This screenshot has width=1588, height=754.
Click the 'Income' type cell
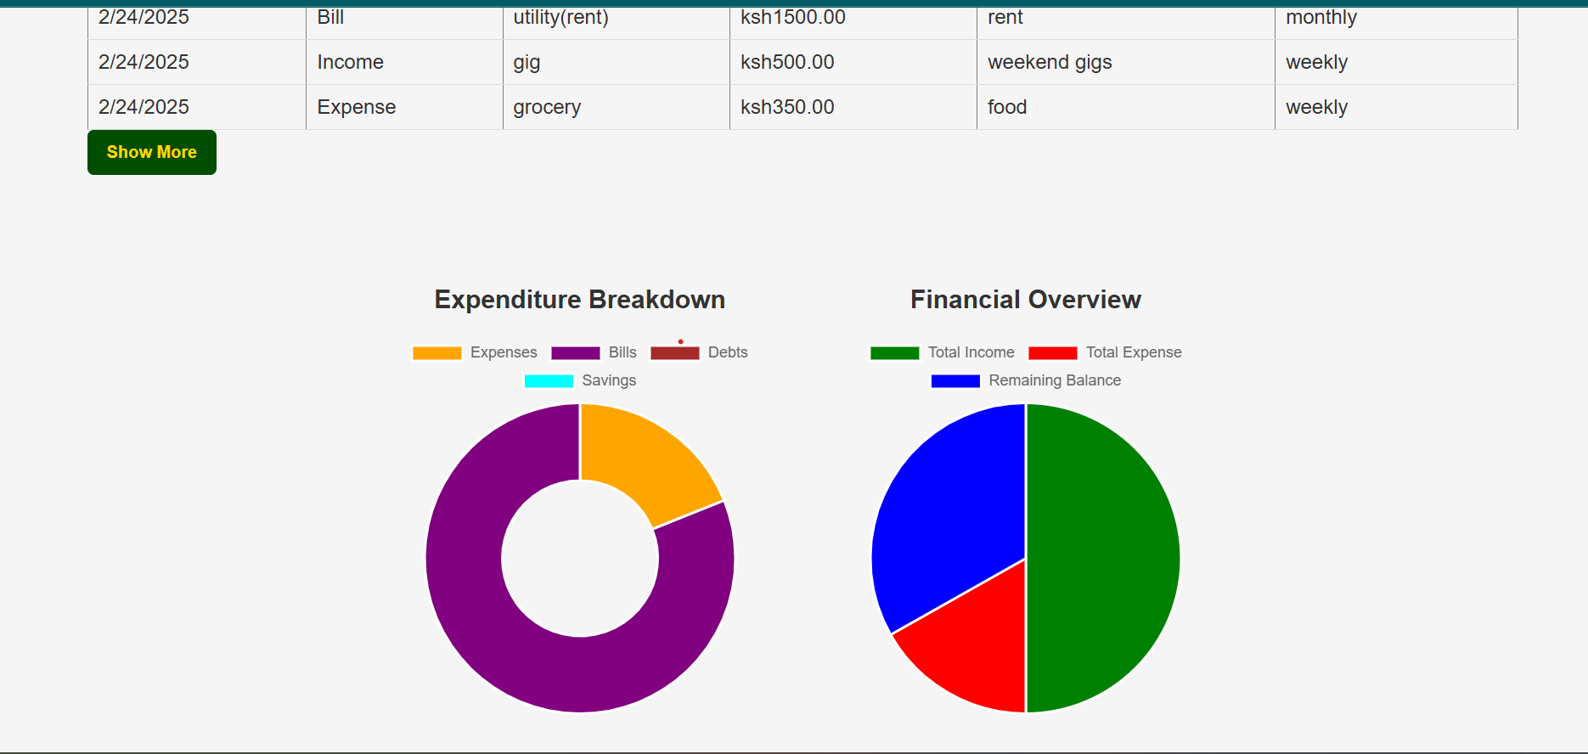[x=404, y=62]
